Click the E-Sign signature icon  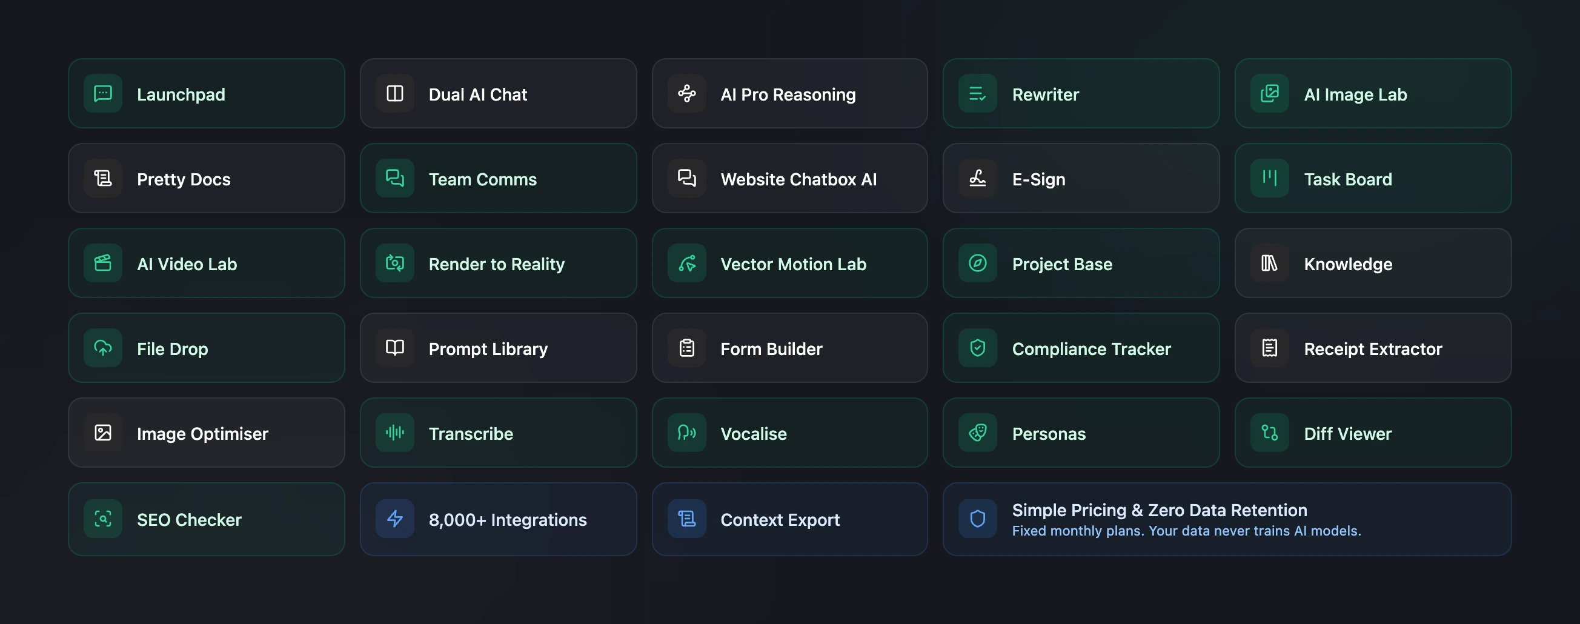click(x=977, y=179)
